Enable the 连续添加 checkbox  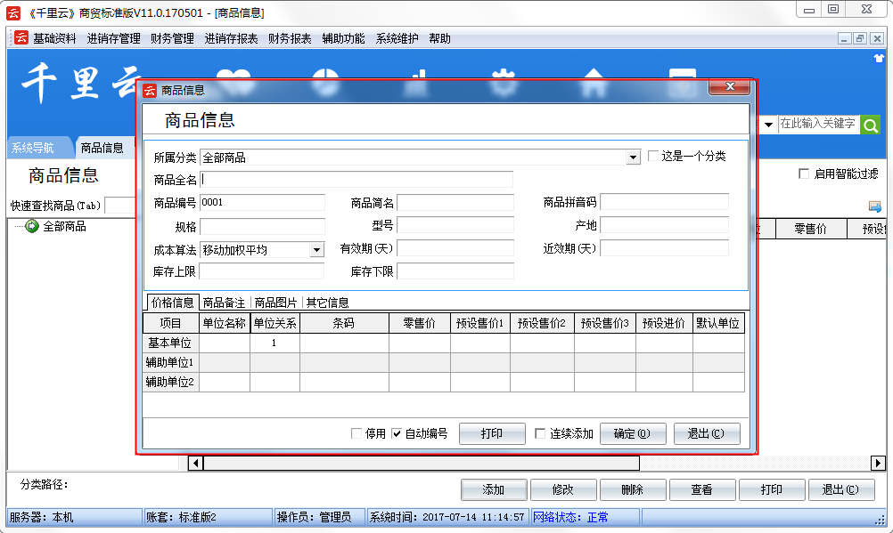point(540,434)
